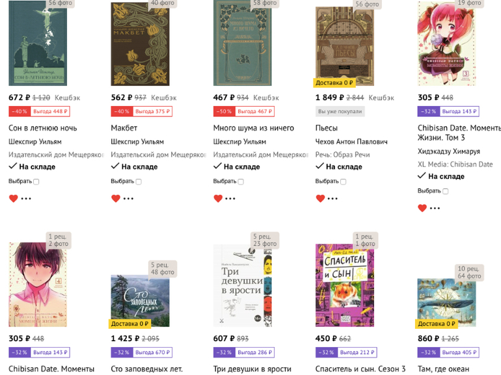Click heart icon under Сон в летнюю ночь

(13, 199)
